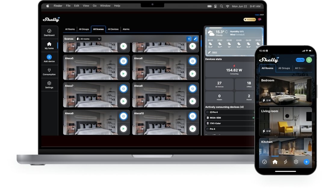Screen dimensions: 331x192
Task: Run the Alexa5 scene with play button
Action: pos(123,74)
